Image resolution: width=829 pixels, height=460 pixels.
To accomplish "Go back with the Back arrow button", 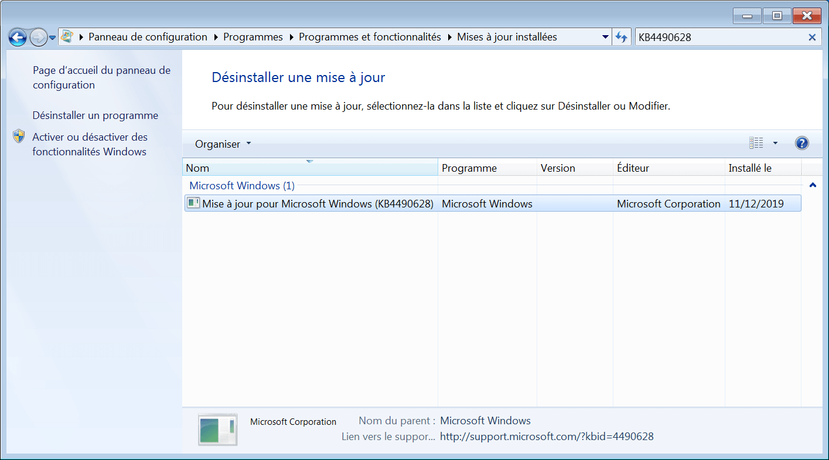I will (x=18, y=38).
